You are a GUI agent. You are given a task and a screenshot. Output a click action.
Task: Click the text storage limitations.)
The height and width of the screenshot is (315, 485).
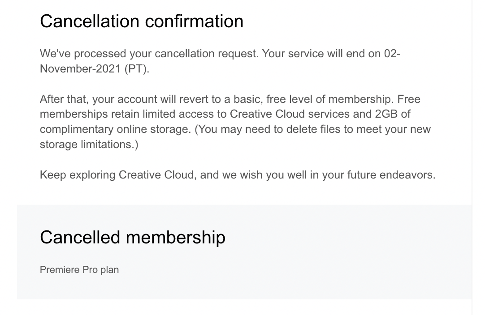click(89, 144)
